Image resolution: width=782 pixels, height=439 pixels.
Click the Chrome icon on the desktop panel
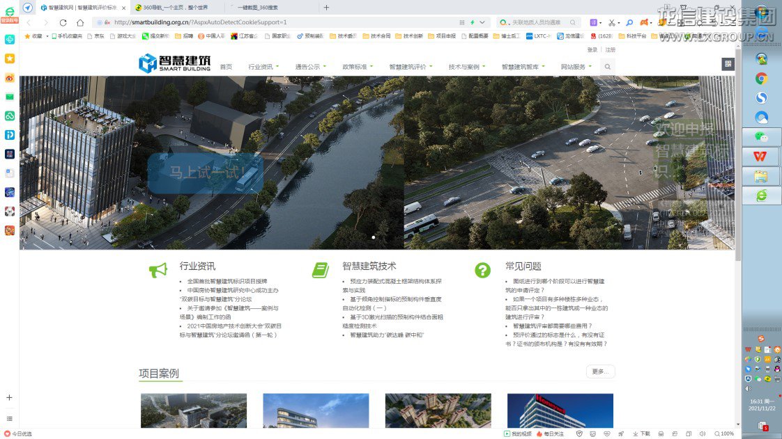[x=761, y=79]
